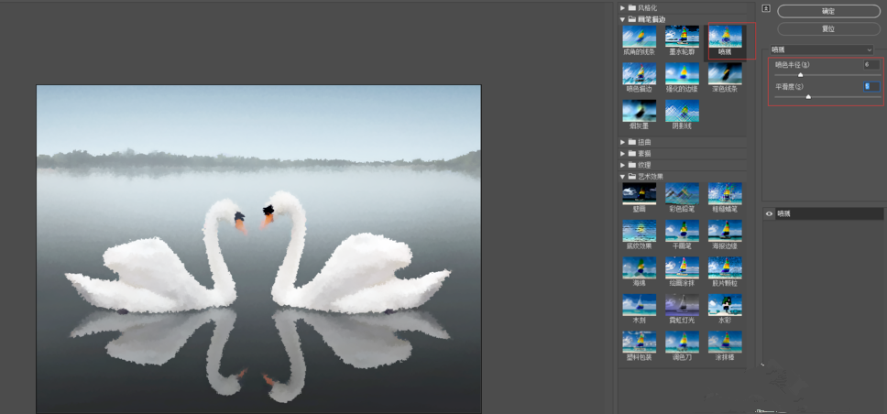Screen dimensions: 887x414
Task: Expand the 纹理 filter folder
Action: pyautogui.click(x=623, y=165)
